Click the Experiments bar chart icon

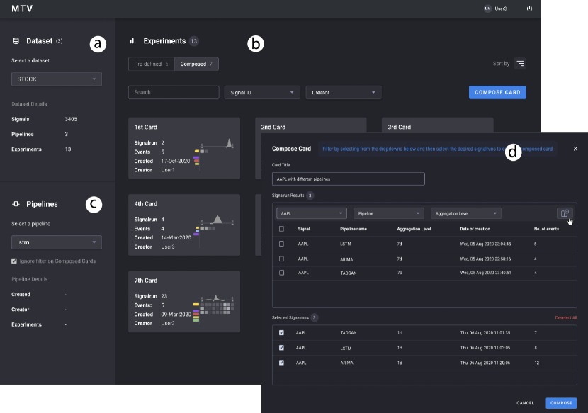tap(132, 41)
